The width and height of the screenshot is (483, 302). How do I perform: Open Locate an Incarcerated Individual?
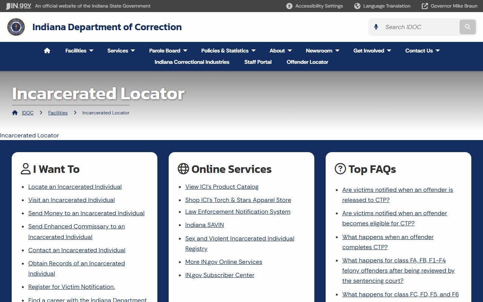[x=75, y=187]
